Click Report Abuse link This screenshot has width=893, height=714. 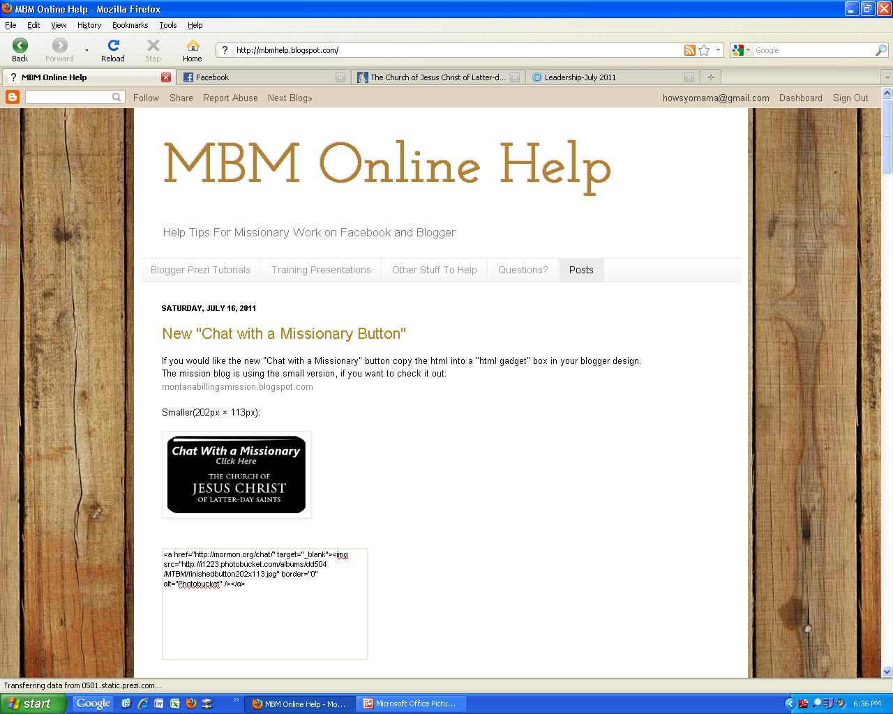(230, 98)
